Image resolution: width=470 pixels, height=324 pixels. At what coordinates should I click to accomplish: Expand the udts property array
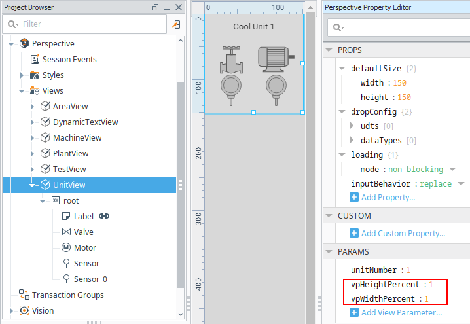pyautogui.click(x=352, y=126)
